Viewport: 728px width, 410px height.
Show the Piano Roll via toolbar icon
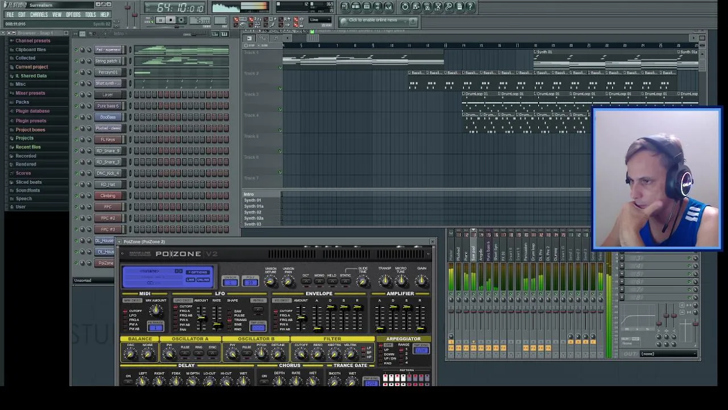tap(367, 7)
